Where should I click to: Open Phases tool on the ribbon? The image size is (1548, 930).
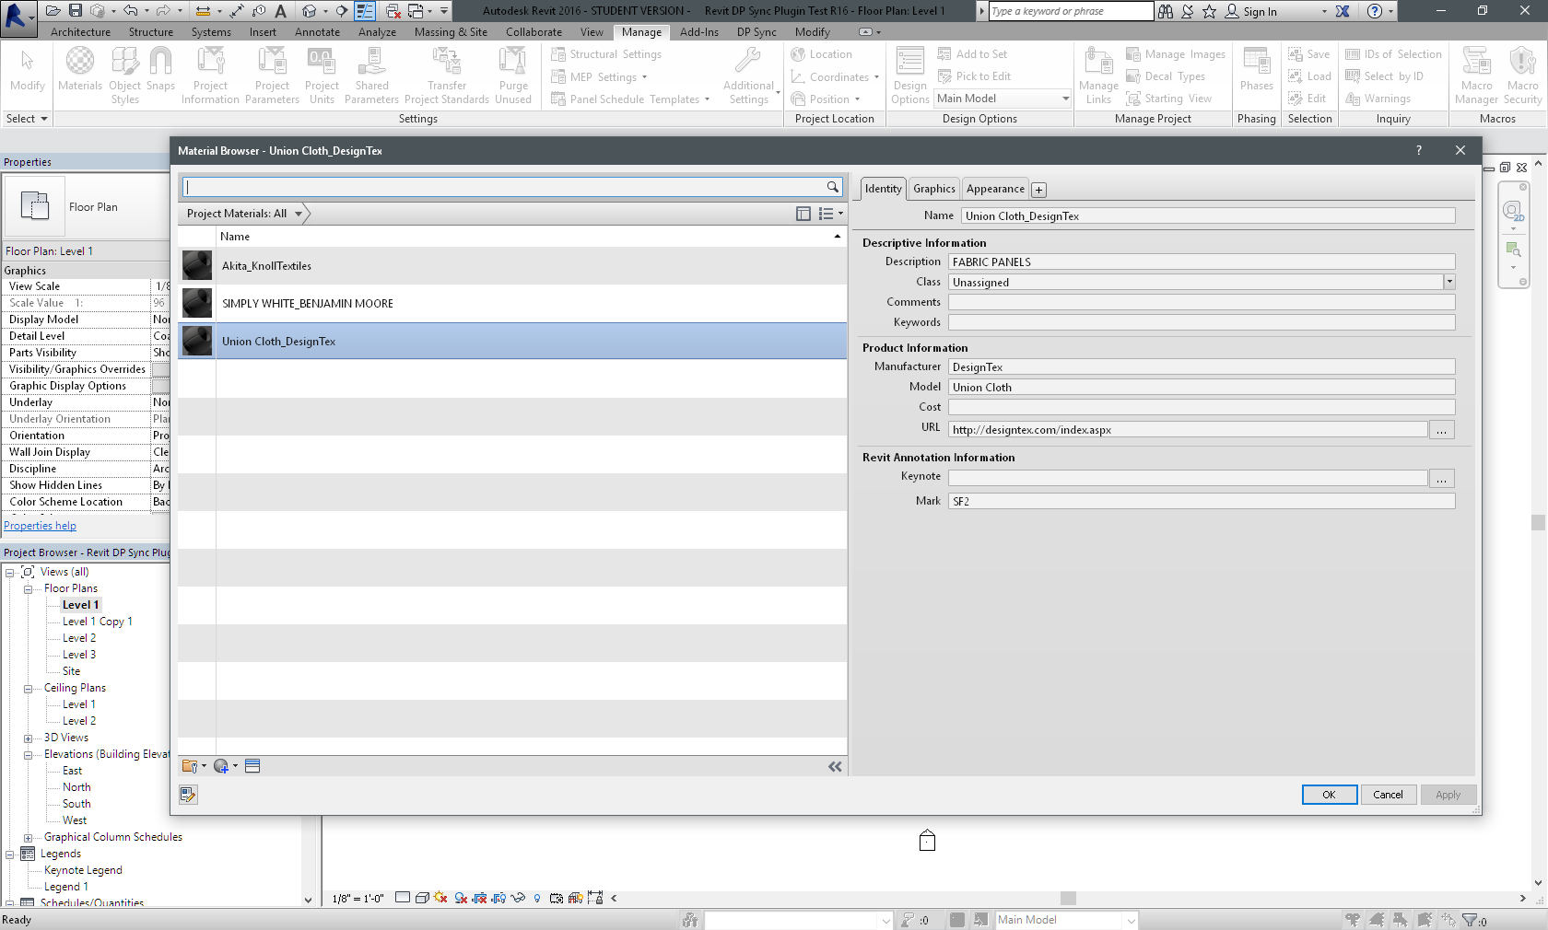[x=1256, y=70]
